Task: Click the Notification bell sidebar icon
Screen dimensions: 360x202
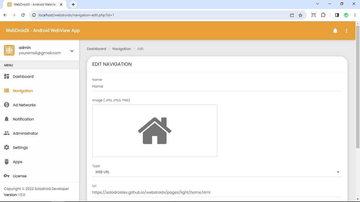Action: [7, 119]
